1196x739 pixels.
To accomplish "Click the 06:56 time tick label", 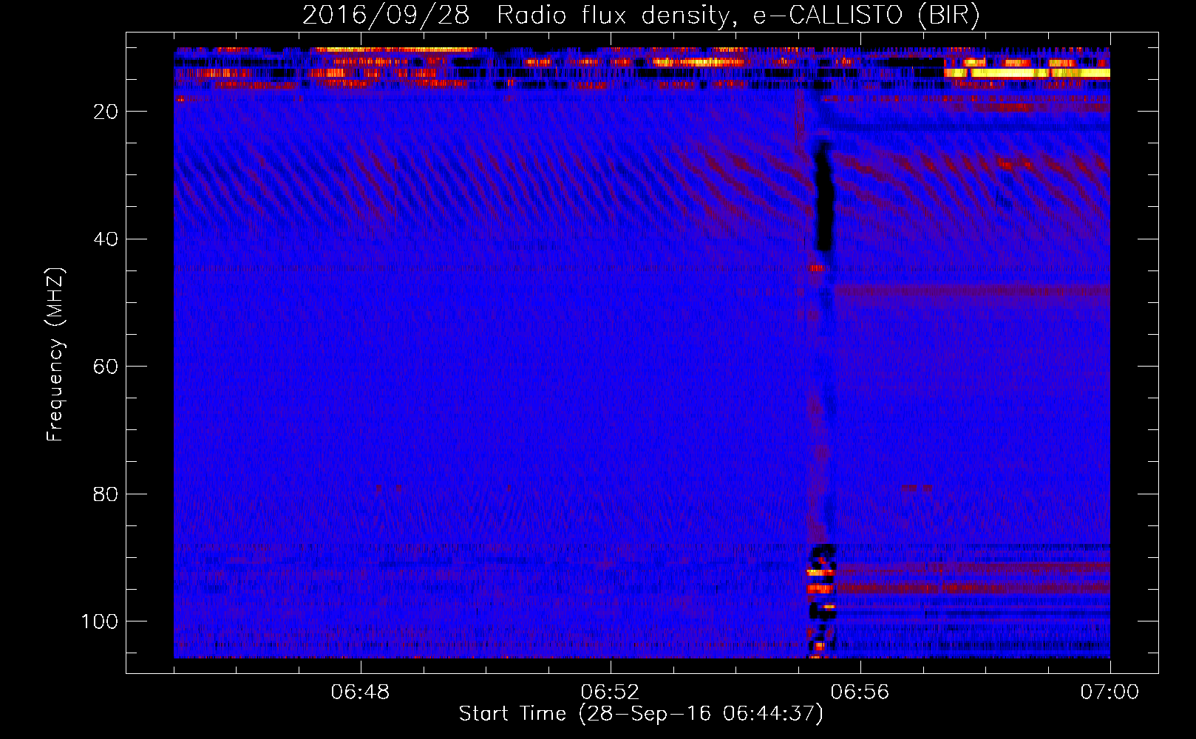I will coord(860,692).
